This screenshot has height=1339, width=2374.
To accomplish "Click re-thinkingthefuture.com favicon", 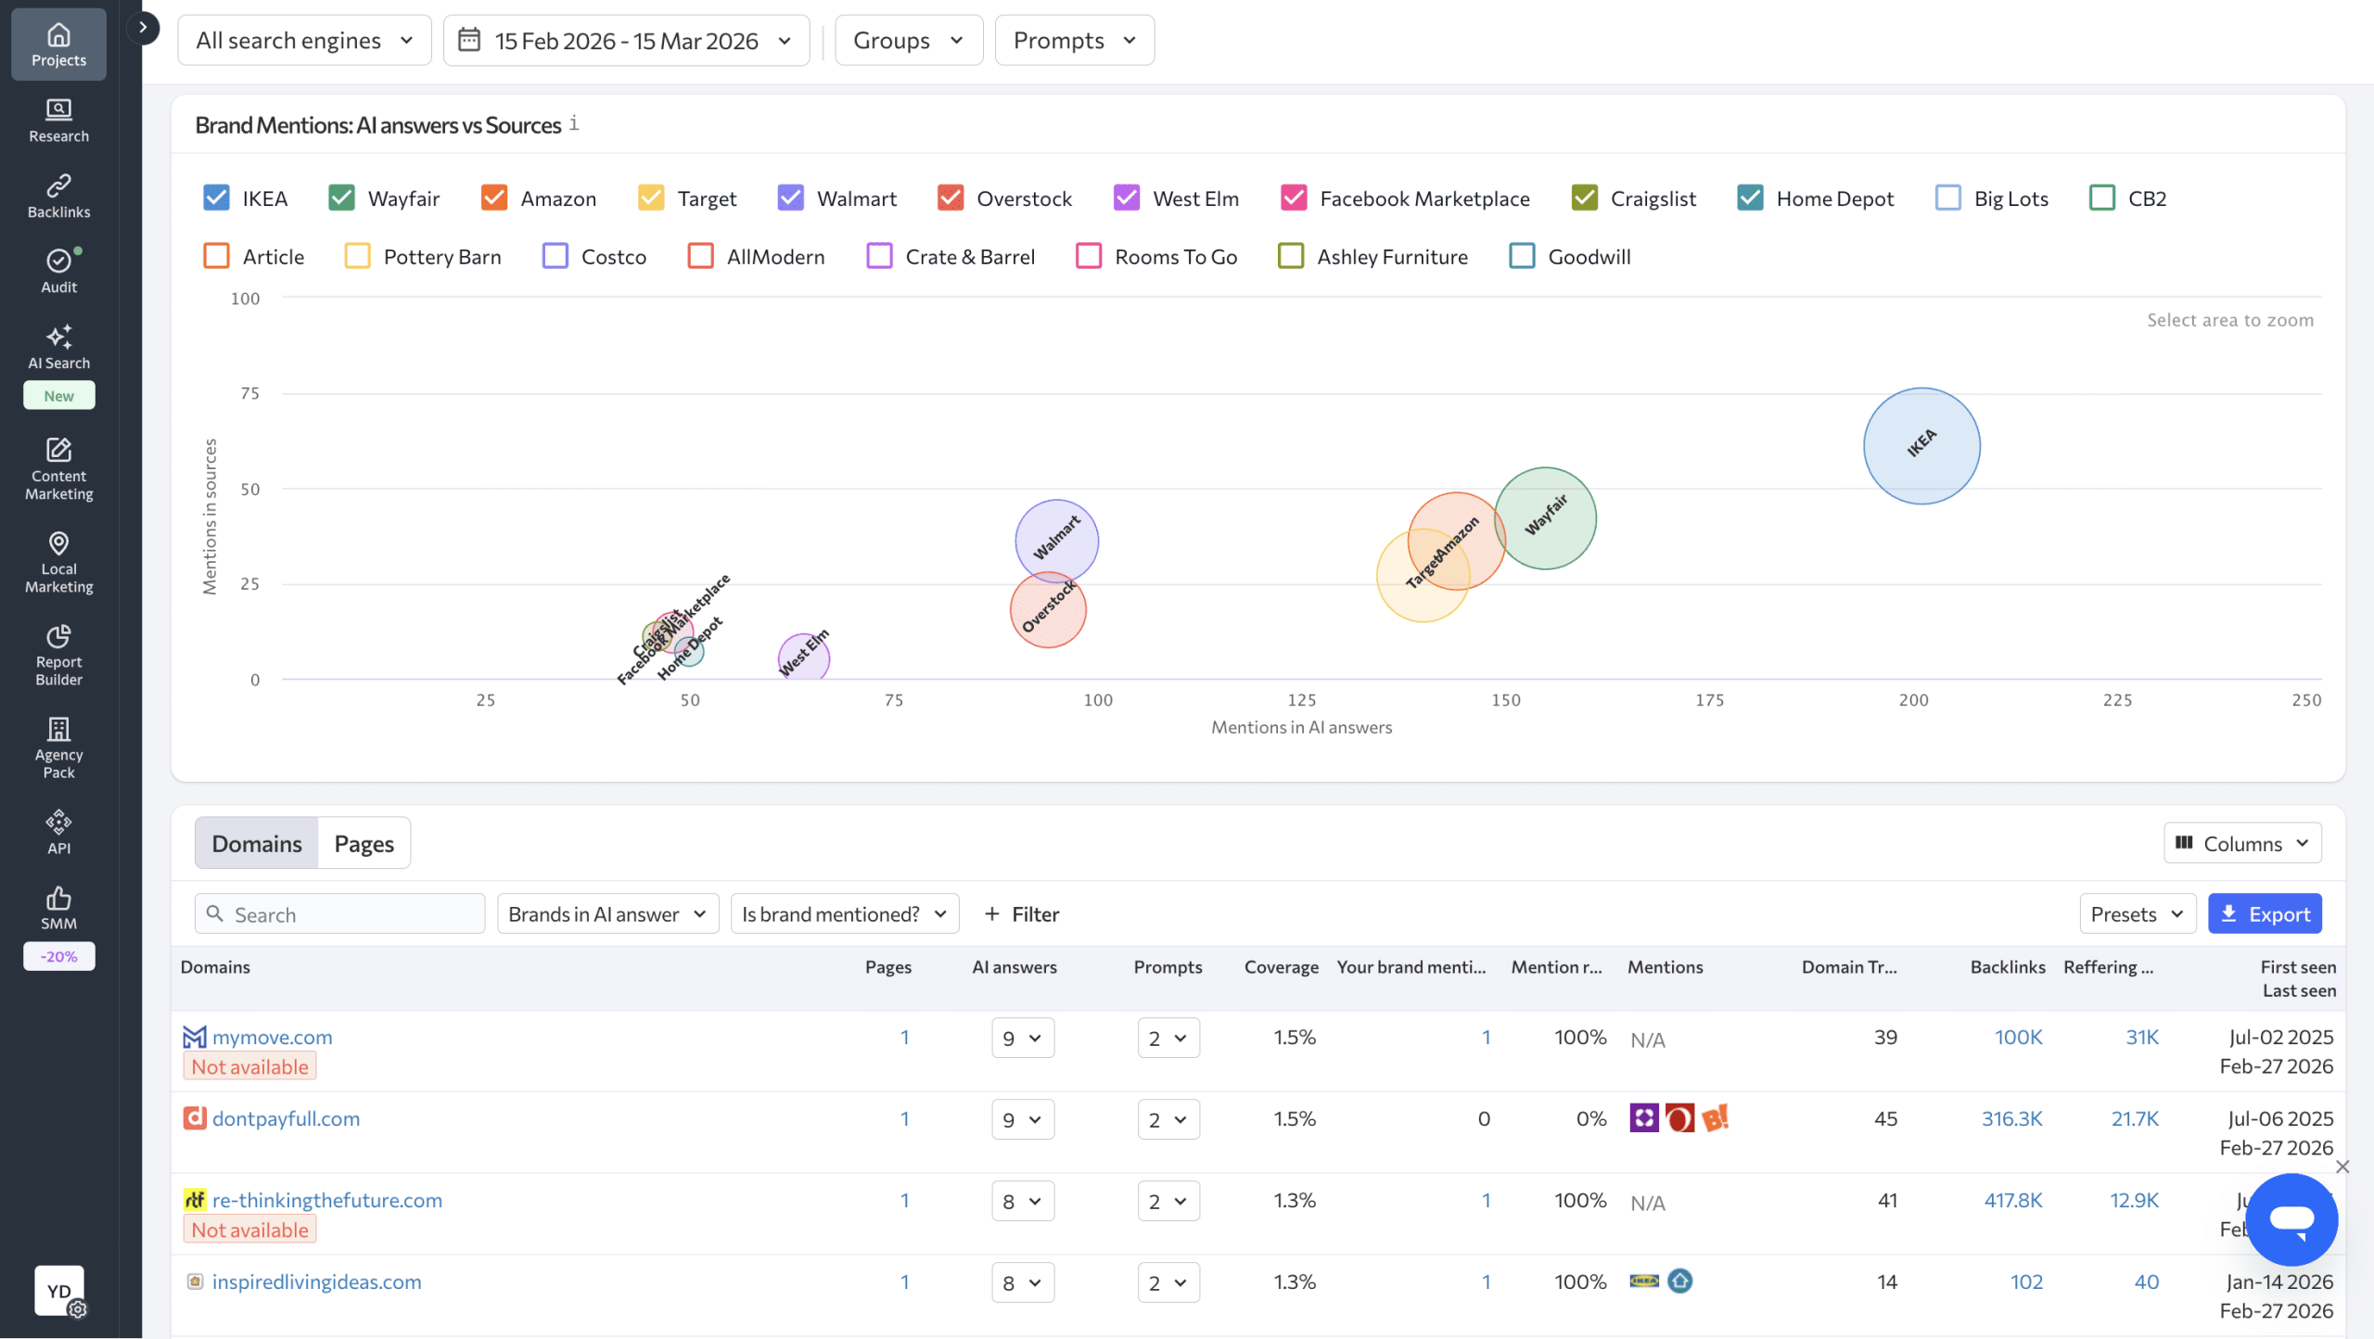I will click(194, 1200).
